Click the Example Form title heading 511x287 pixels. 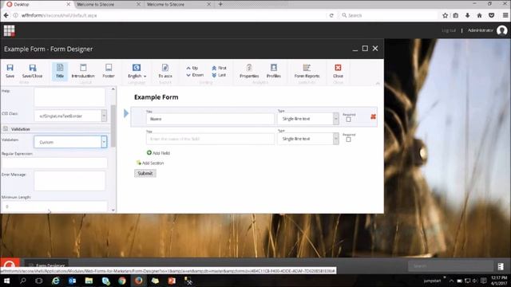(156, 97)
